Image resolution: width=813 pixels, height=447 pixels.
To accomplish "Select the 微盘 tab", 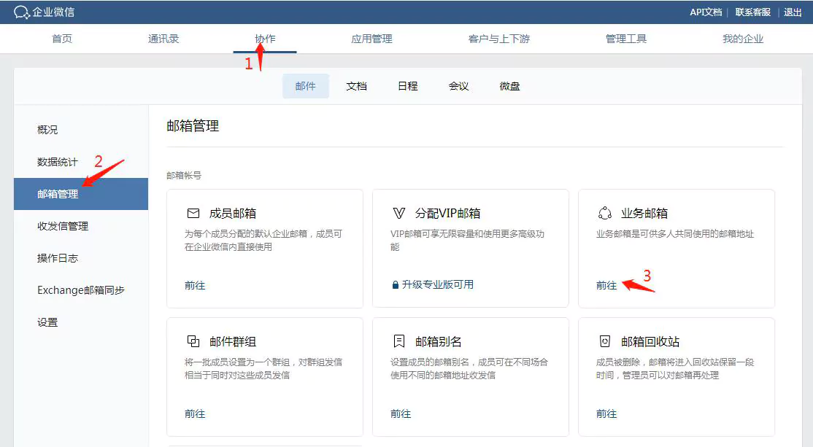I will [x=509, y=85].
